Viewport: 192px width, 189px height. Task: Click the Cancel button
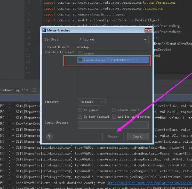(138, 136)
